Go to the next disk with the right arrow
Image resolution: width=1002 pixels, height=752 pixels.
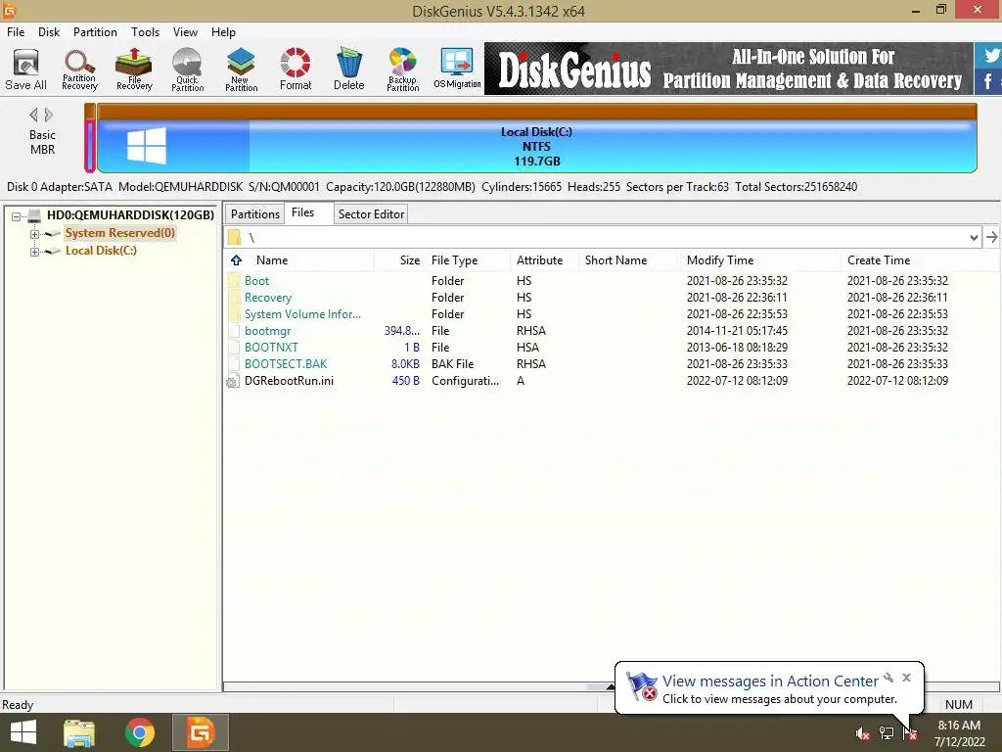tap(49, 116)
